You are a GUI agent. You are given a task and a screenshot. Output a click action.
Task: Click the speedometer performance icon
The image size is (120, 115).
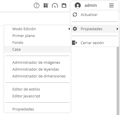click(x=55, y=5)
